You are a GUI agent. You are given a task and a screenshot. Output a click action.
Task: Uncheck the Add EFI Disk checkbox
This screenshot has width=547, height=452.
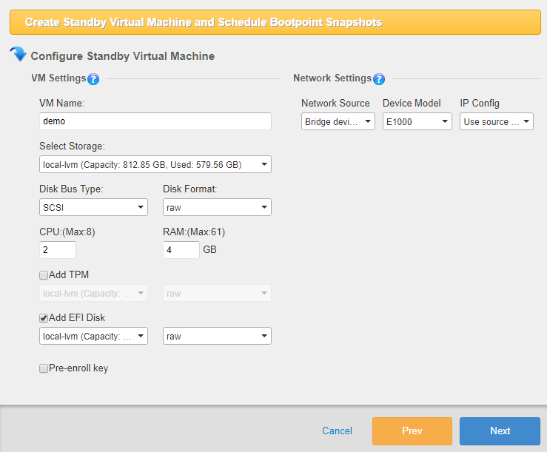point(44,318)
